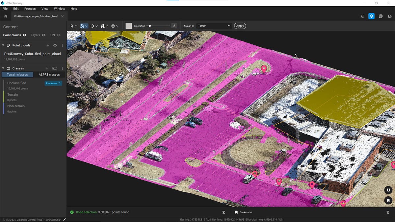The height and width of the screenshot is (222, 395).
Task: Open the white road tool dropdown chevron
Action: pyautogui.click(x=107, y=26)
